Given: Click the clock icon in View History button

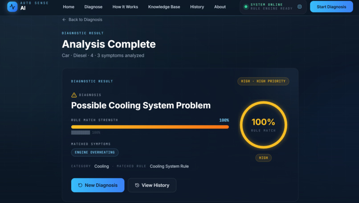Looking at the screenshot, I should 137,185.
